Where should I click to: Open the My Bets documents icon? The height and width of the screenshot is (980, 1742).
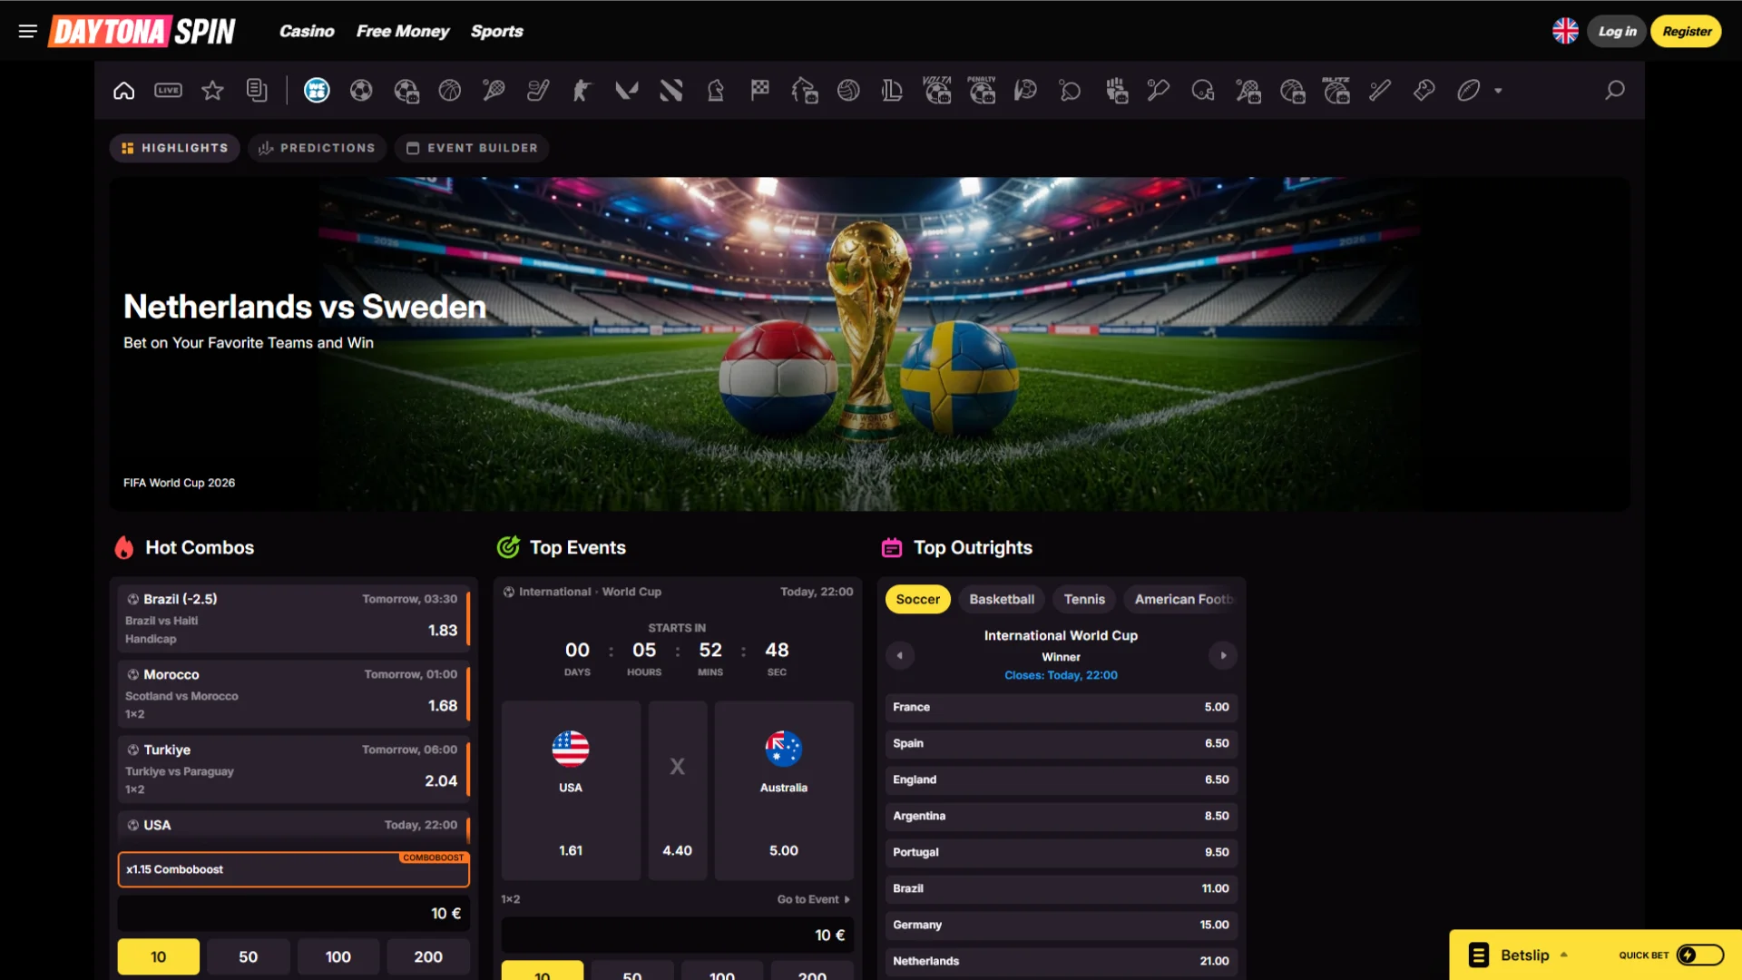coord(257,91)
